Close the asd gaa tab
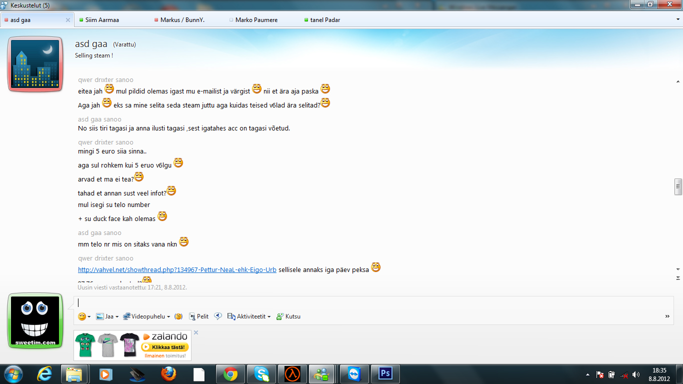The height and width of the screenshot is (384, 683). coord(68,20)
